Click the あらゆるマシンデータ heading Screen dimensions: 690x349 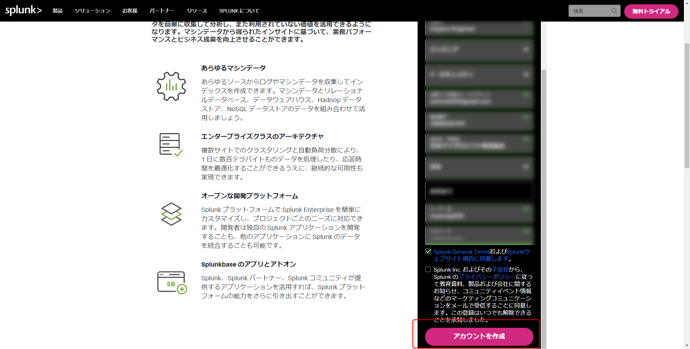[x=234, y=68]
